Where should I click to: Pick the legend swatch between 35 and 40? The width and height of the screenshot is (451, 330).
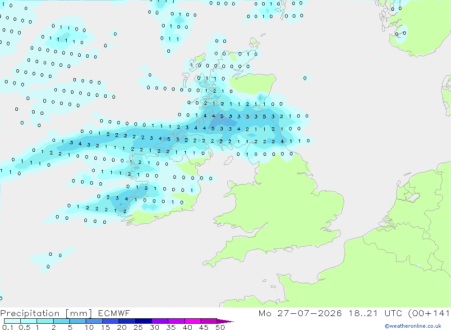176,321
